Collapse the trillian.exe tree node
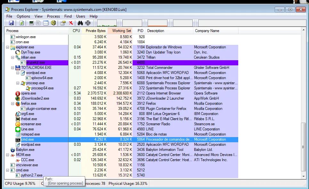 (x=12, y=57)
